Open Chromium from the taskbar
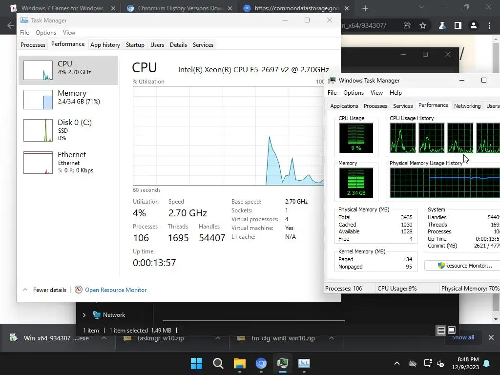This screenshot has width=500, height=375. click(x=261, y=363)
